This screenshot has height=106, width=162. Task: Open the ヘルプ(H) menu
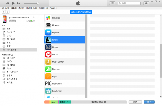click(x=53, y=8)
